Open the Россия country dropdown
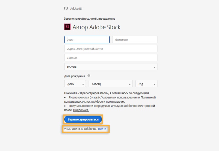 click(x=111, y=67)
